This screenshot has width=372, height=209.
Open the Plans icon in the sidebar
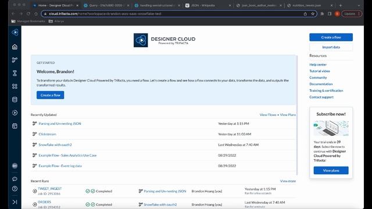pyautogui.click(x=15, y=73)
